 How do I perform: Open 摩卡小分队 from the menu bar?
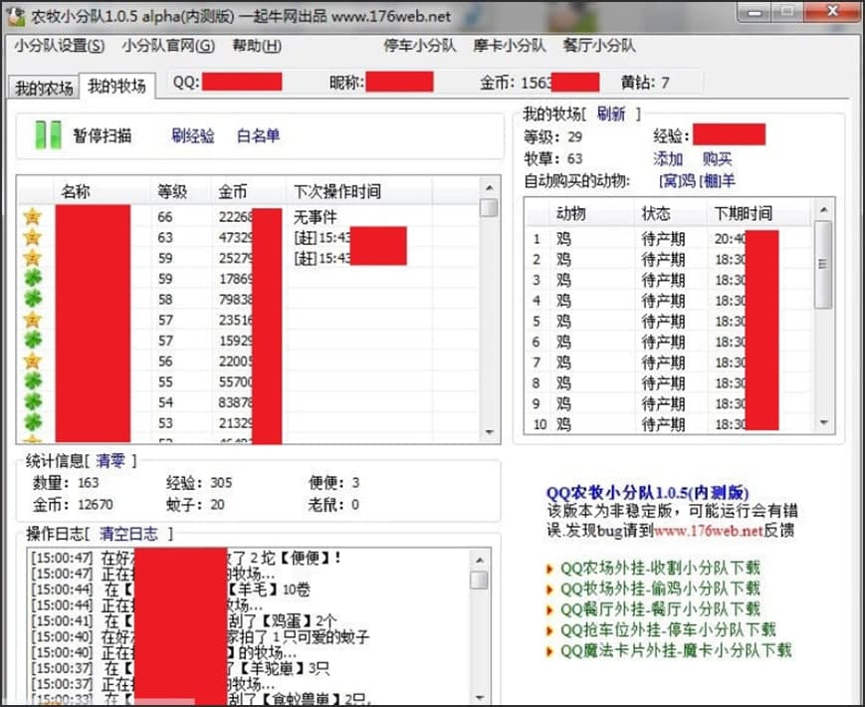510,45
